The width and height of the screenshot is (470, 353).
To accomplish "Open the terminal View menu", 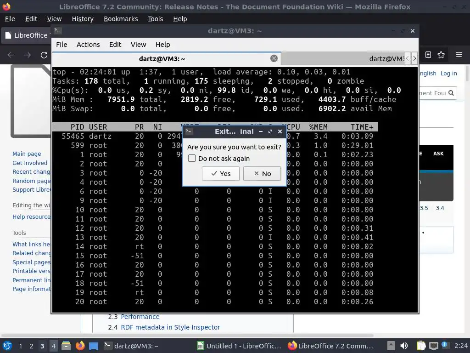I will pyautogui.click(x=138, y=45).
